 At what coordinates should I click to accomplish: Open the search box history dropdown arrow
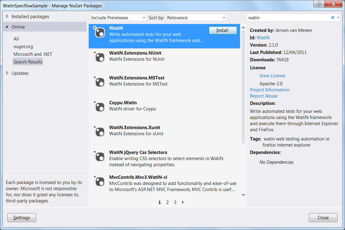[338, 18]
